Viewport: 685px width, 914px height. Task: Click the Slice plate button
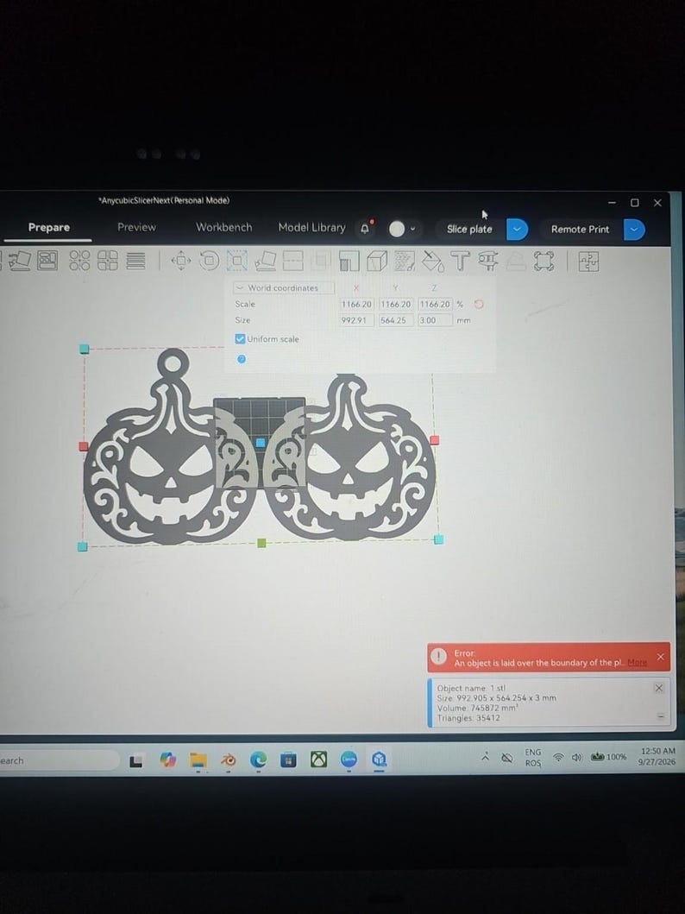pos(469,229)
